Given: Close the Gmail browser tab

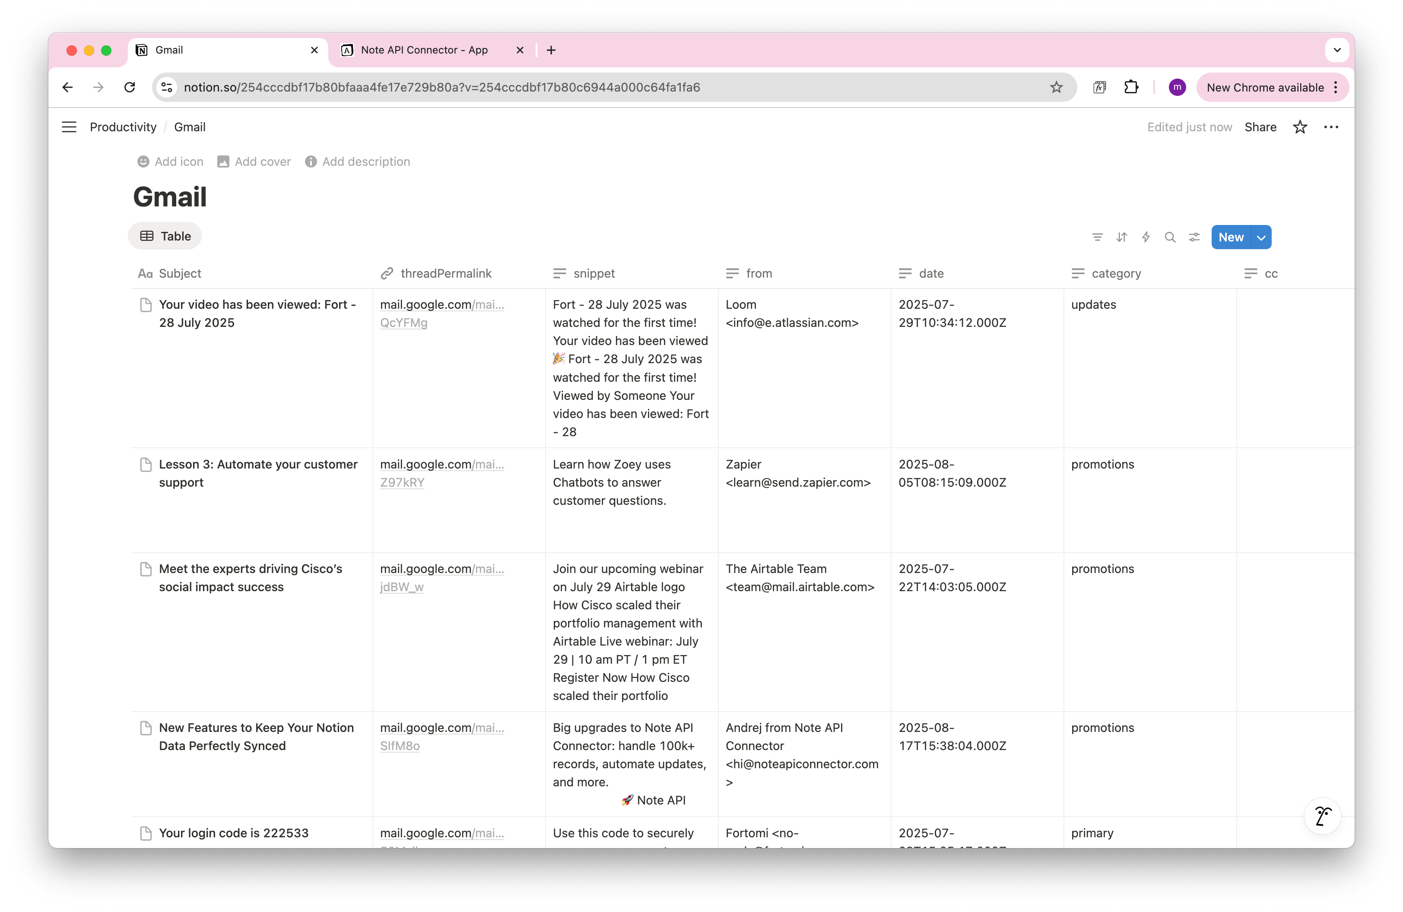Looking at the screenshot, I should (314, 50).
